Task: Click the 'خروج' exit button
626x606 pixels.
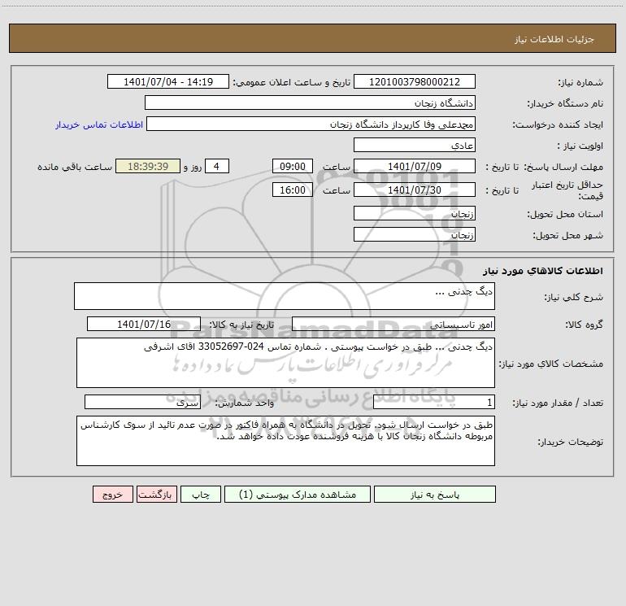Action: coord(112,494)
